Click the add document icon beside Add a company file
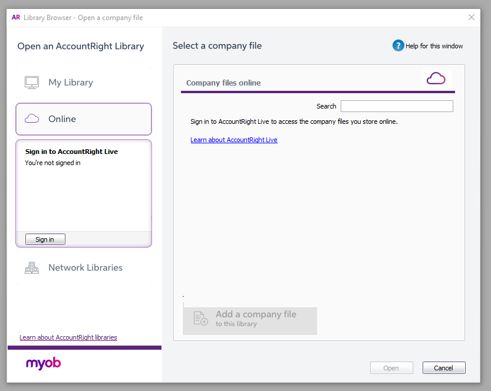The height and width of the screenshot is (391, 491). (200, 318)
